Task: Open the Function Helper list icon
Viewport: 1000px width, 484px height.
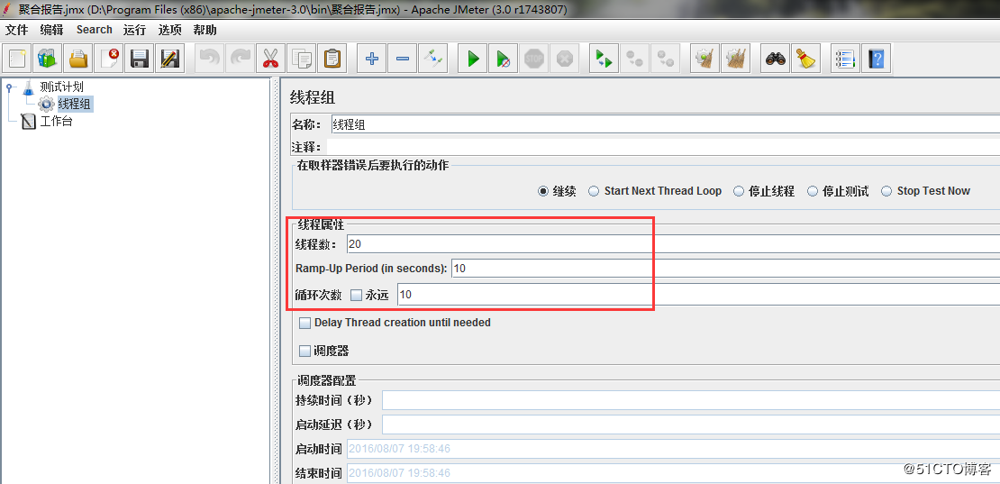Action: point(846,59)
